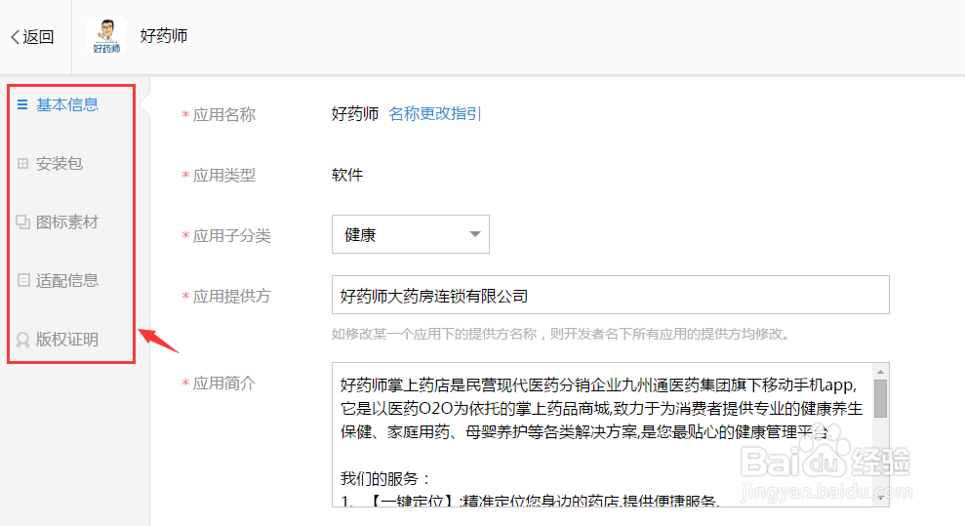Click the 安装包 grid icon

coord(22,163)
